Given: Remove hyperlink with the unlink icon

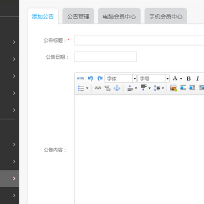Looking at the screenshot, I should [x=107, y=88].
